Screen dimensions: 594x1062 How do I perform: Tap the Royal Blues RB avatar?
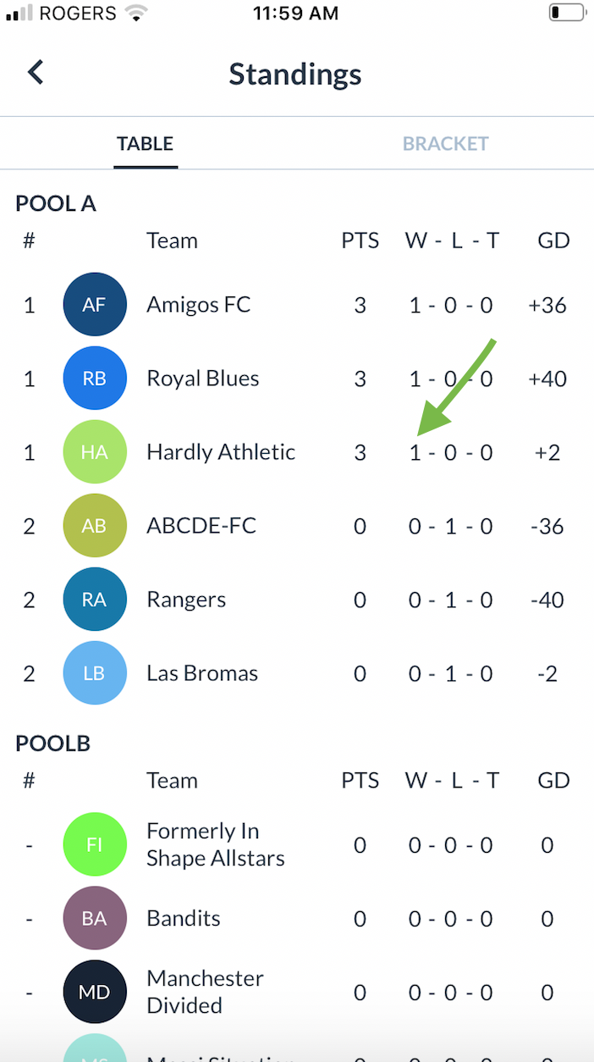coord(95,379)
